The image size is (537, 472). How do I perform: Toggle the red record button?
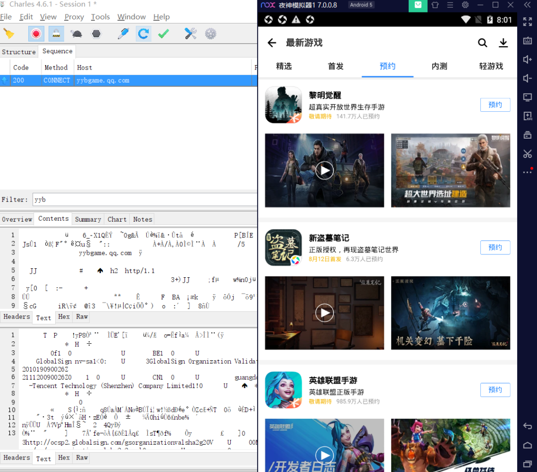36,34
